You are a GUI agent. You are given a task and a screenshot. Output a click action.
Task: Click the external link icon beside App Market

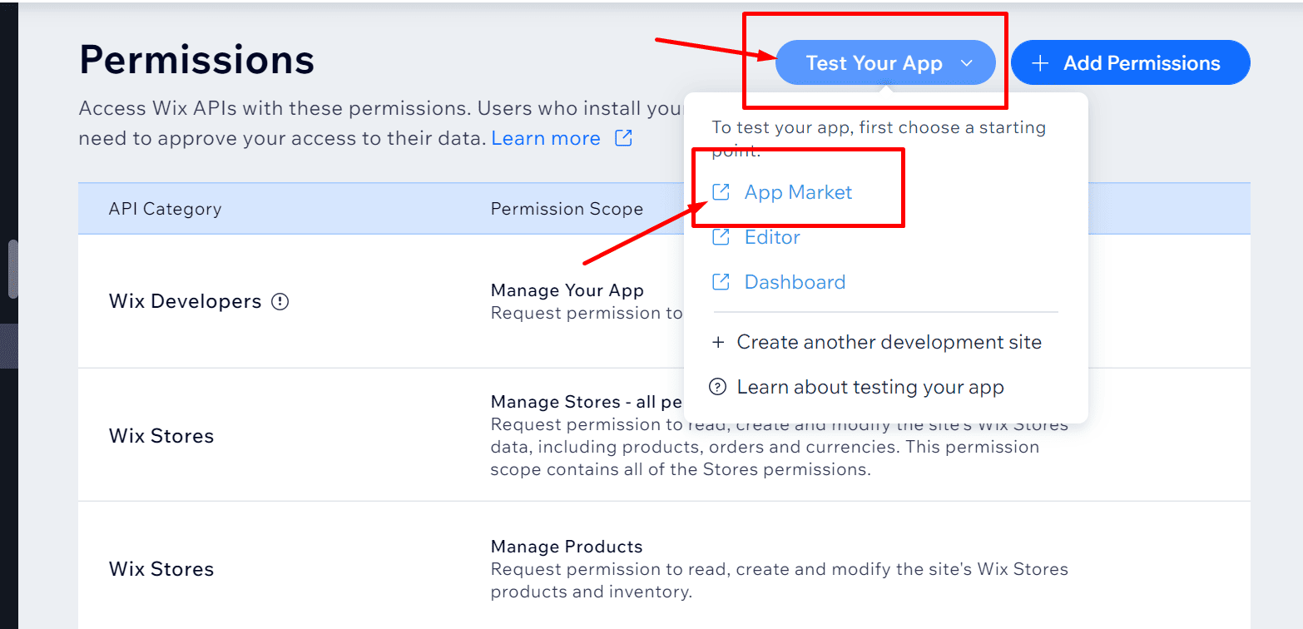(721, 192)
